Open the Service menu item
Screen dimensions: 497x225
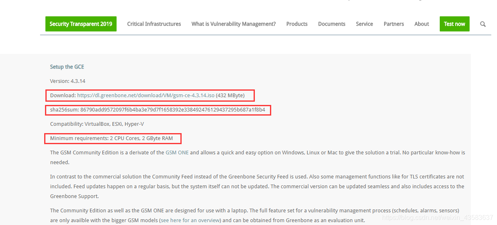click(x=364, y=24)
